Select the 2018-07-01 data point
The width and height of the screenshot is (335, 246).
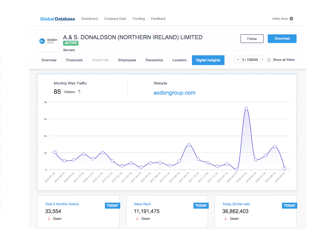click(266, 156)
